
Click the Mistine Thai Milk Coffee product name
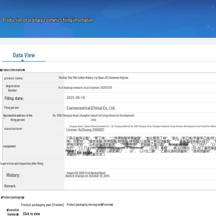(x=93, y=78)
